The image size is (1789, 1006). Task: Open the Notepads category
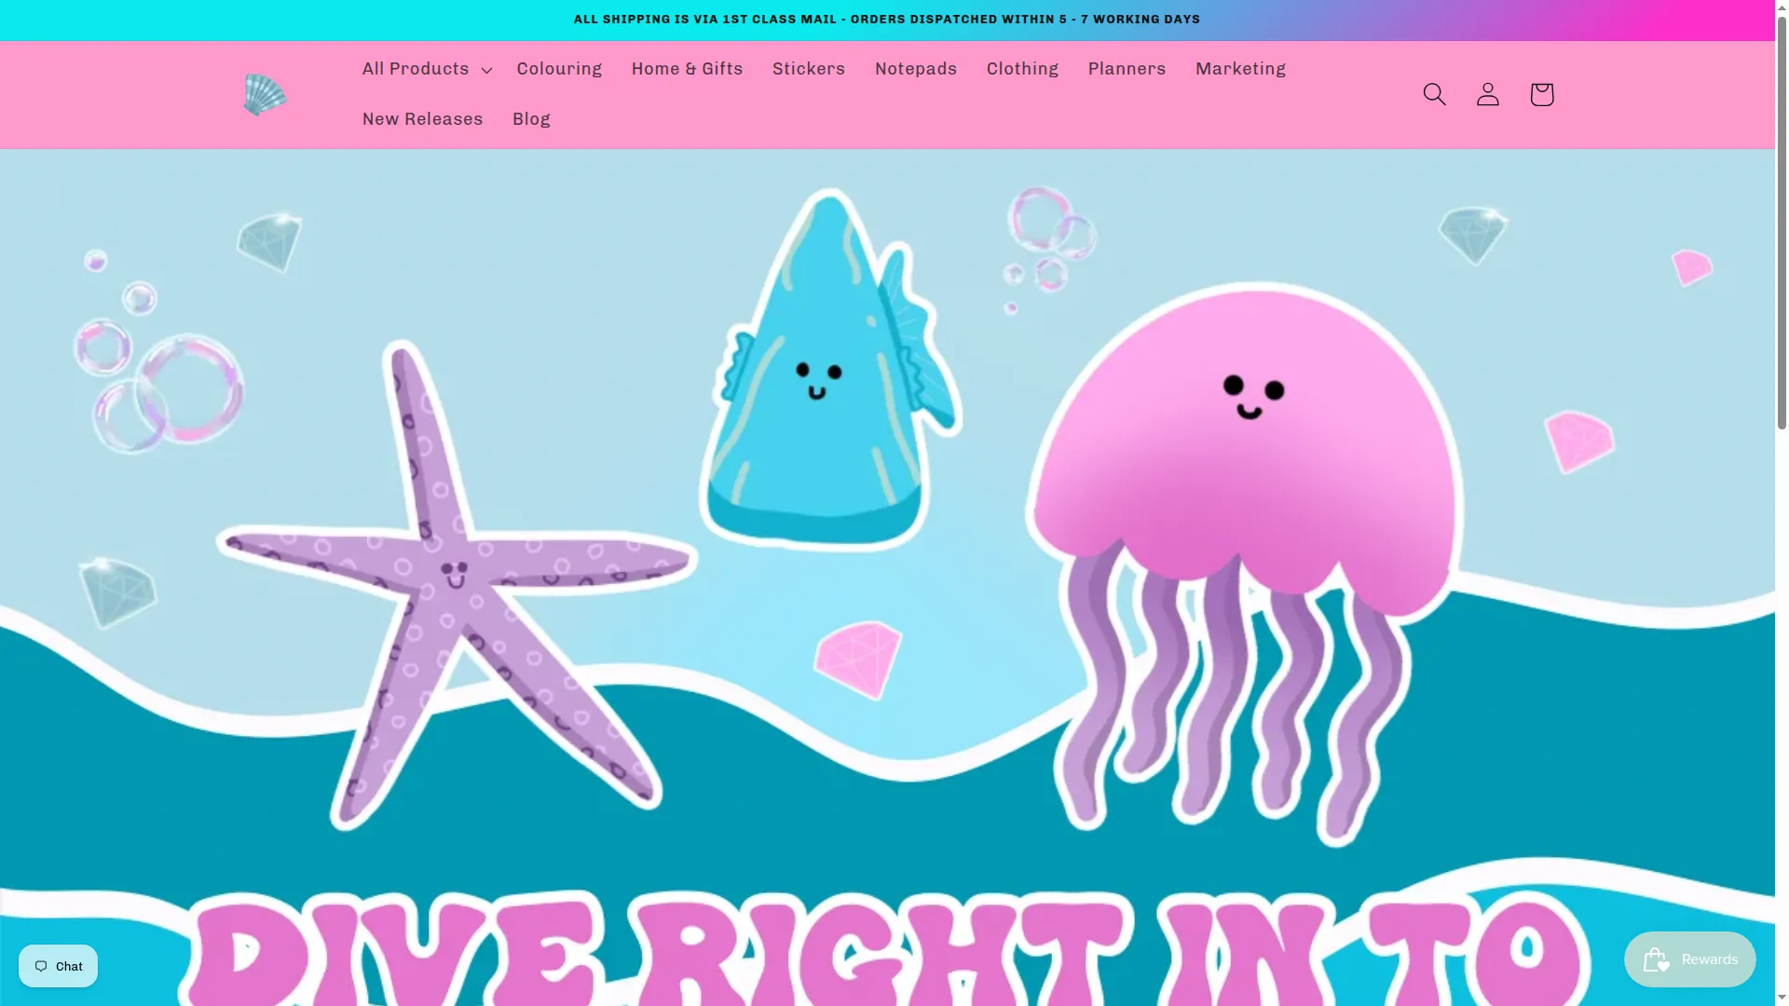coord(916,69)
